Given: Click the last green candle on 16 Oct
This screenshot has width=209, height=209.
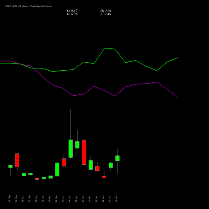Looking at the screenshot, I should (117, 158).
